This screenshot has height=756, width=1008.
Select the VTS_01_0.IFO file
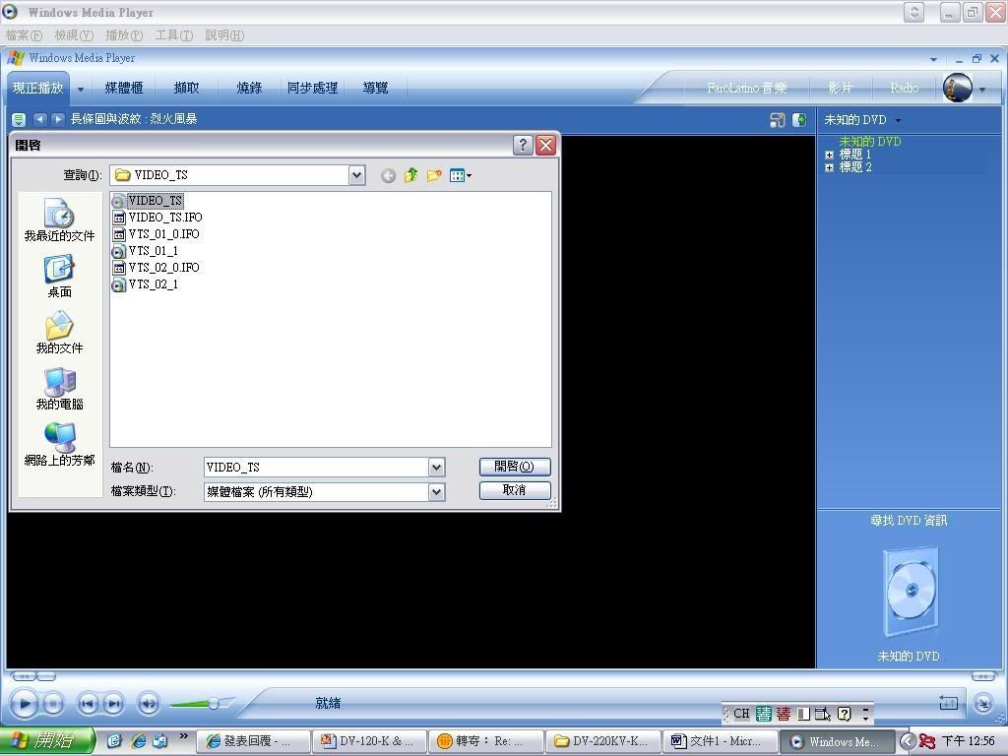pyautogui.click(x=156, y=234)
